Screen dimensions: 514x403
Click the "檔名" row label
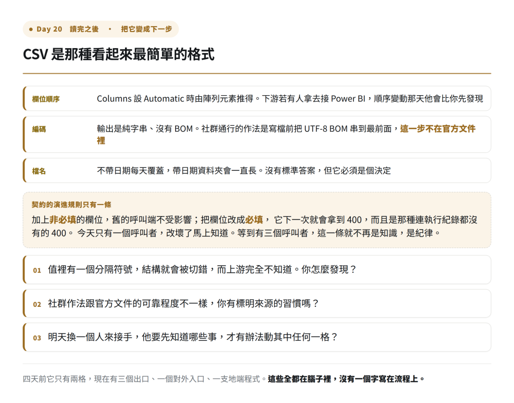tap(39, 171)
